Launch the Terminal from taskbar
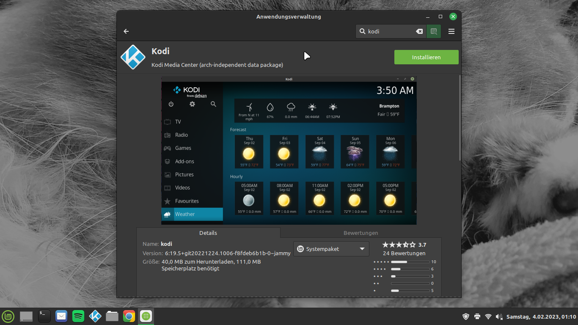This screenshot has width=578, height=325. pos(44,316)
